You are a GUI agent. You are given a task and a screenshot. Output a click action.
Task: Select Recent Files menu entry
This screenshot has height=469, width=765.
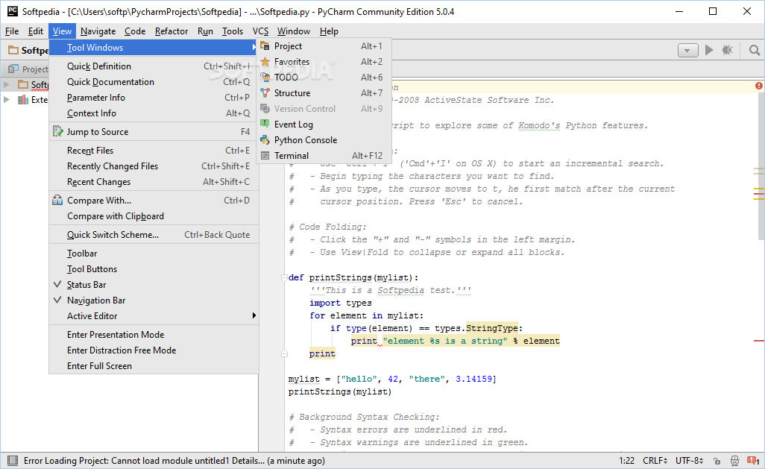click(154, 151)
